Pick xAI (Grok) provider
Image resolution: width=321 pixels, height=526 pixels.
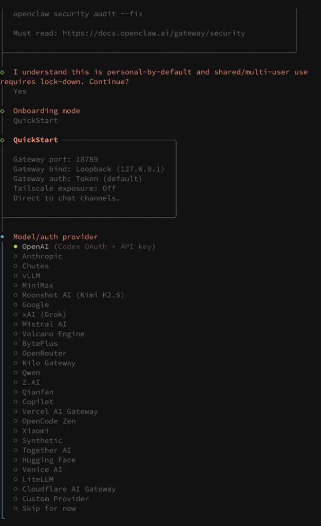44,314
